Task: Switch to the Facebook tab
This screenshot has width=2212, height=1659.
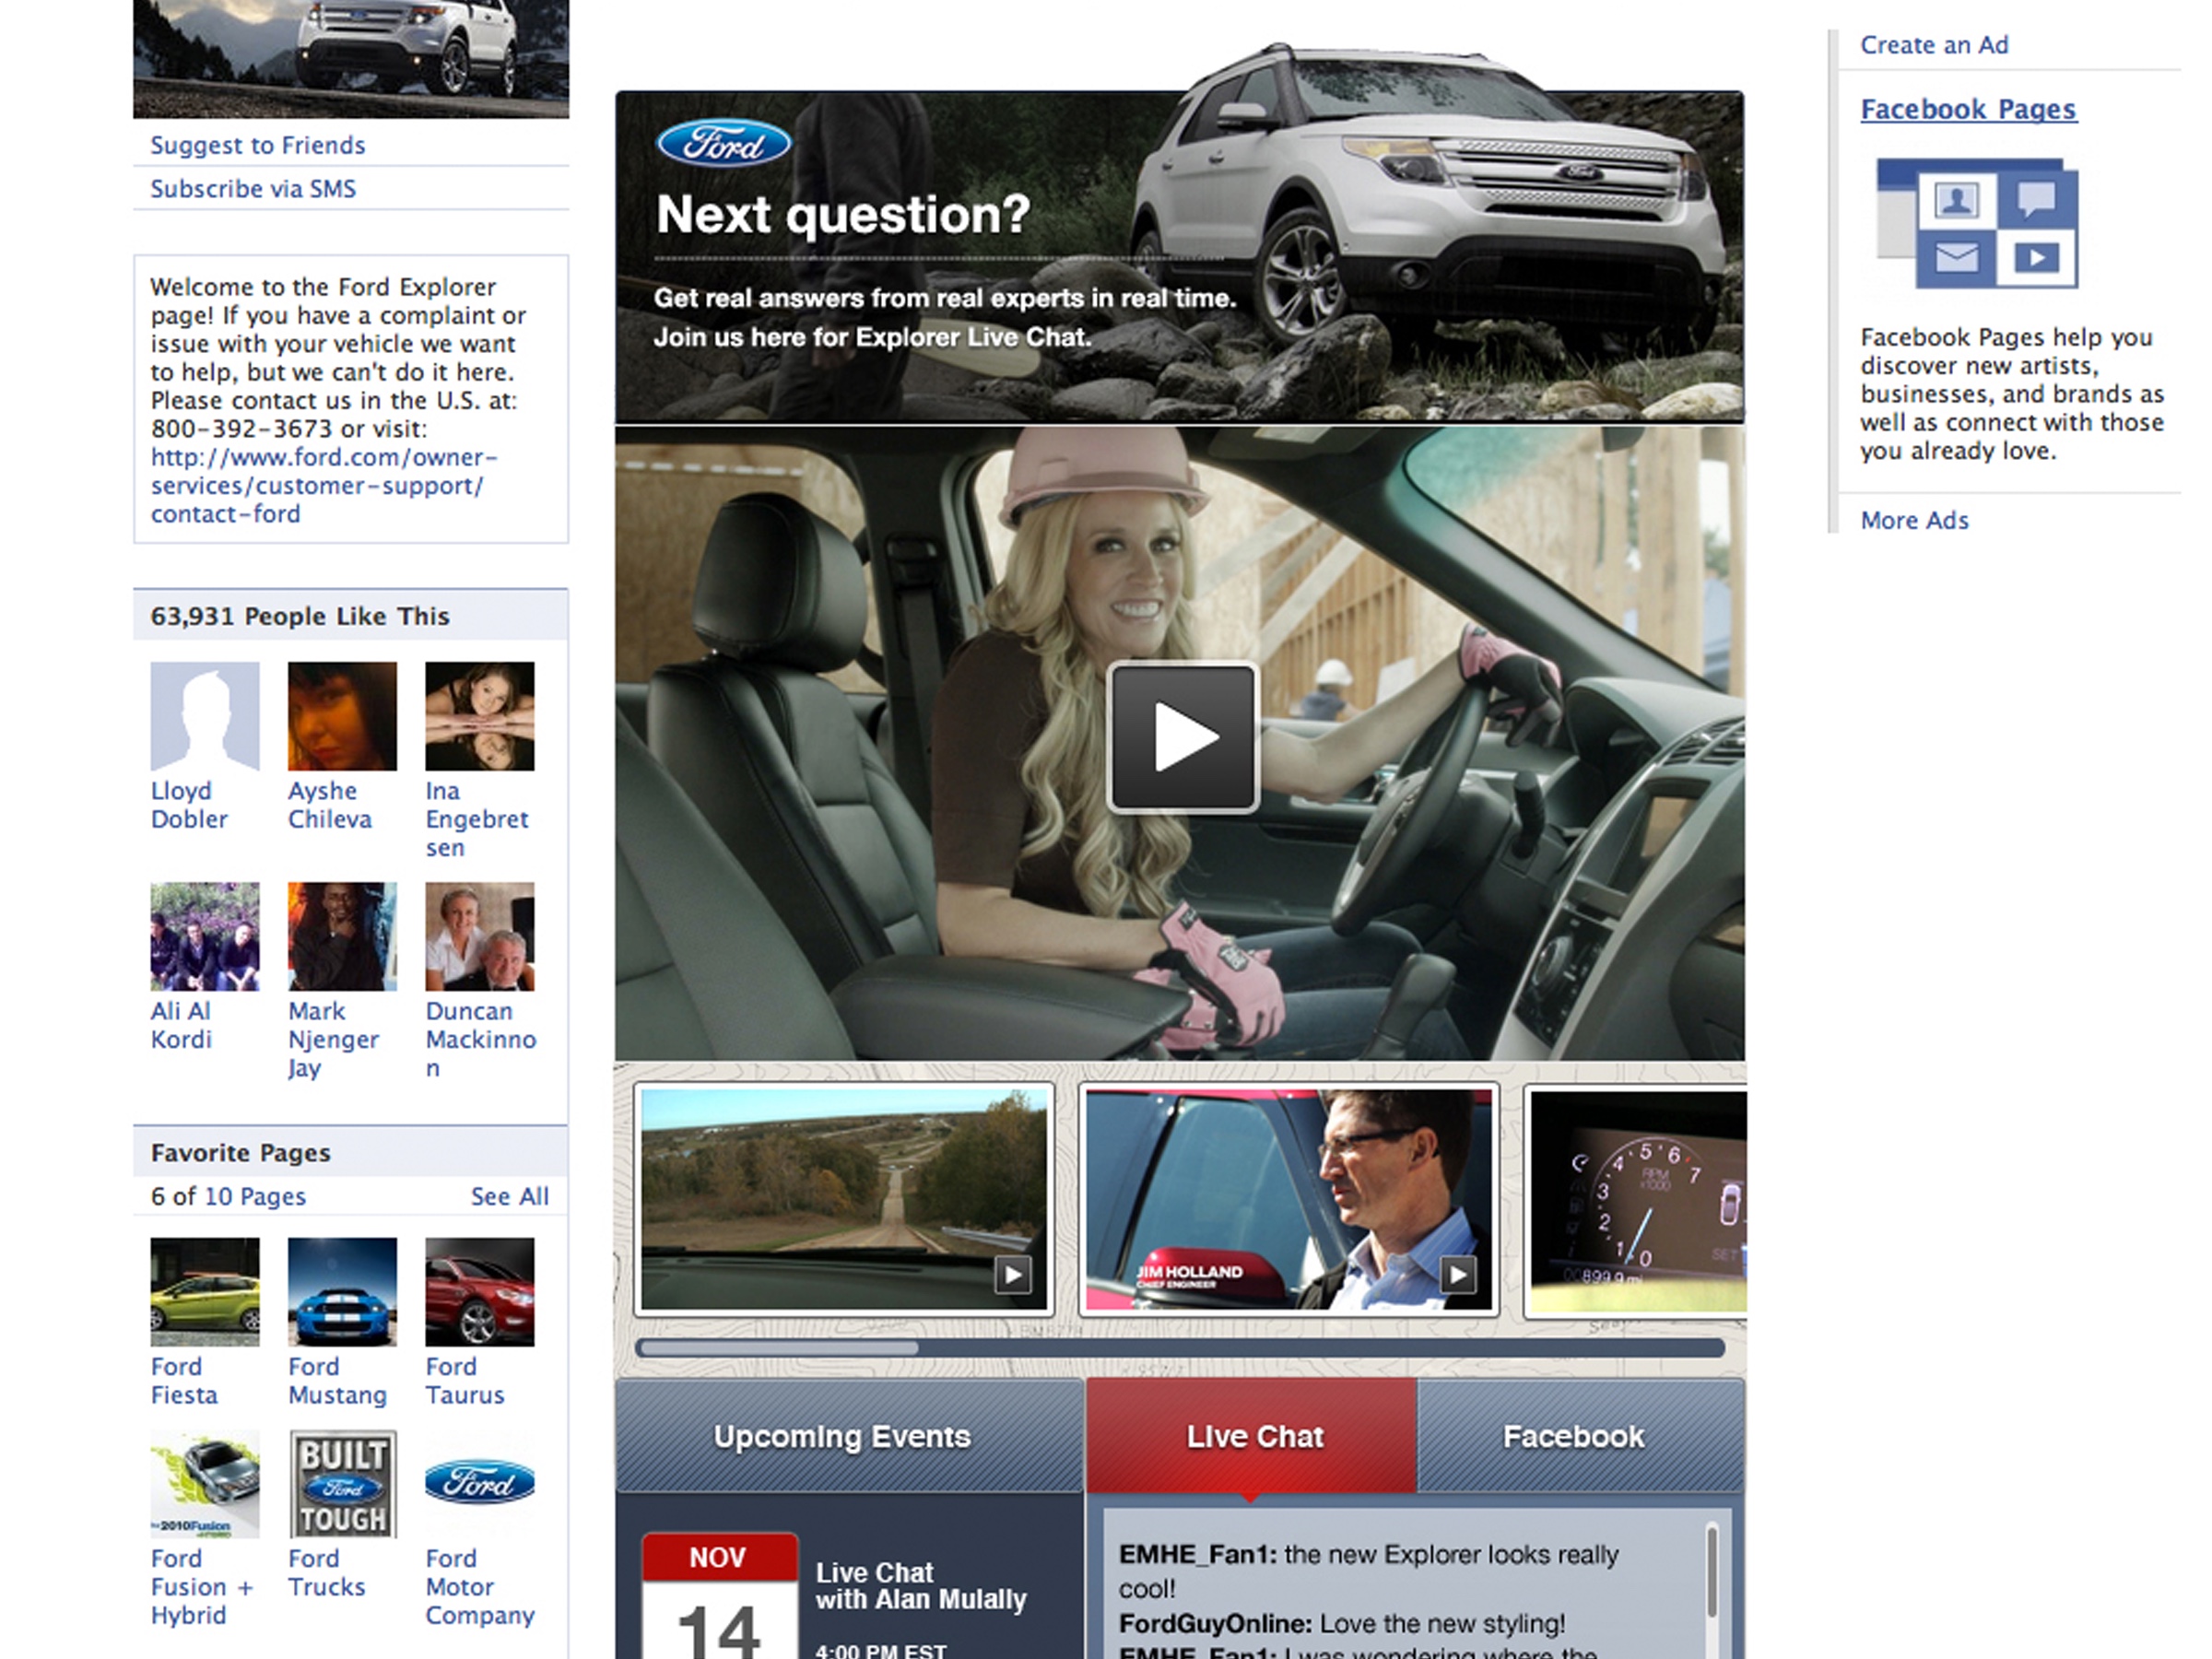Action: pyautogui.click(x=1581, y=1436)
